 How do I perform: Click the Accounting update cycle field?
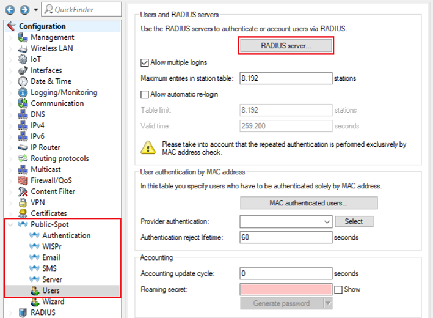286,273
